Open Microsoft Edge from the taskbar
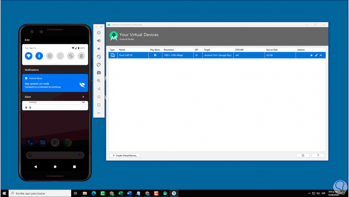 coord(94,193)
